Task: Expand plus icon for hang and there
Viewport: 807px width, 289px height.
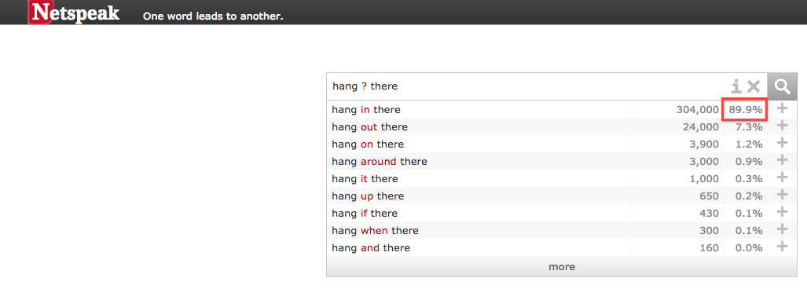Action: tap(783, 247)
